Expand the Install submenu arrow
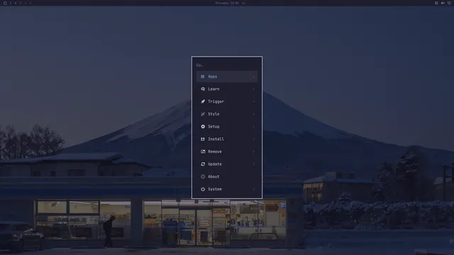Image resolution: width=454 pixels, height=255 pixels. [x=254, y=139]
